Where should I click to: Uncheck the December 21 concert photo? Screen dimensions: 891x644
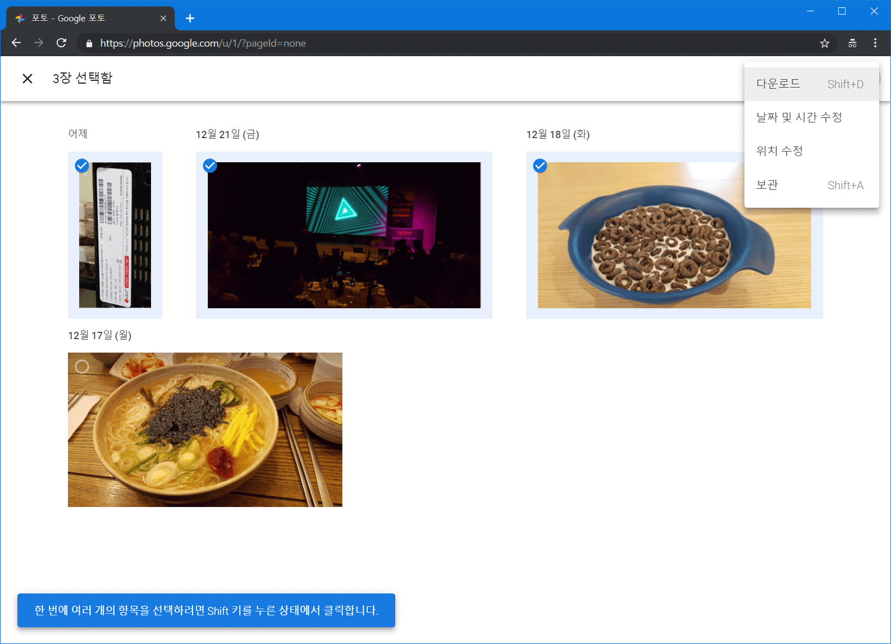click(210, 166)
